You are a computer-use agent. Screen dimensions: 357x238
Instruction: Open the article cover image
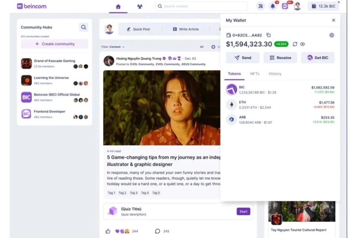(162, 108)
